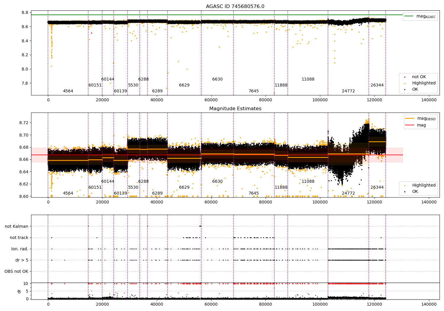Click obsid label 6629 in the AGASC ID plot

pyautogui.click(x=184, y=85)
